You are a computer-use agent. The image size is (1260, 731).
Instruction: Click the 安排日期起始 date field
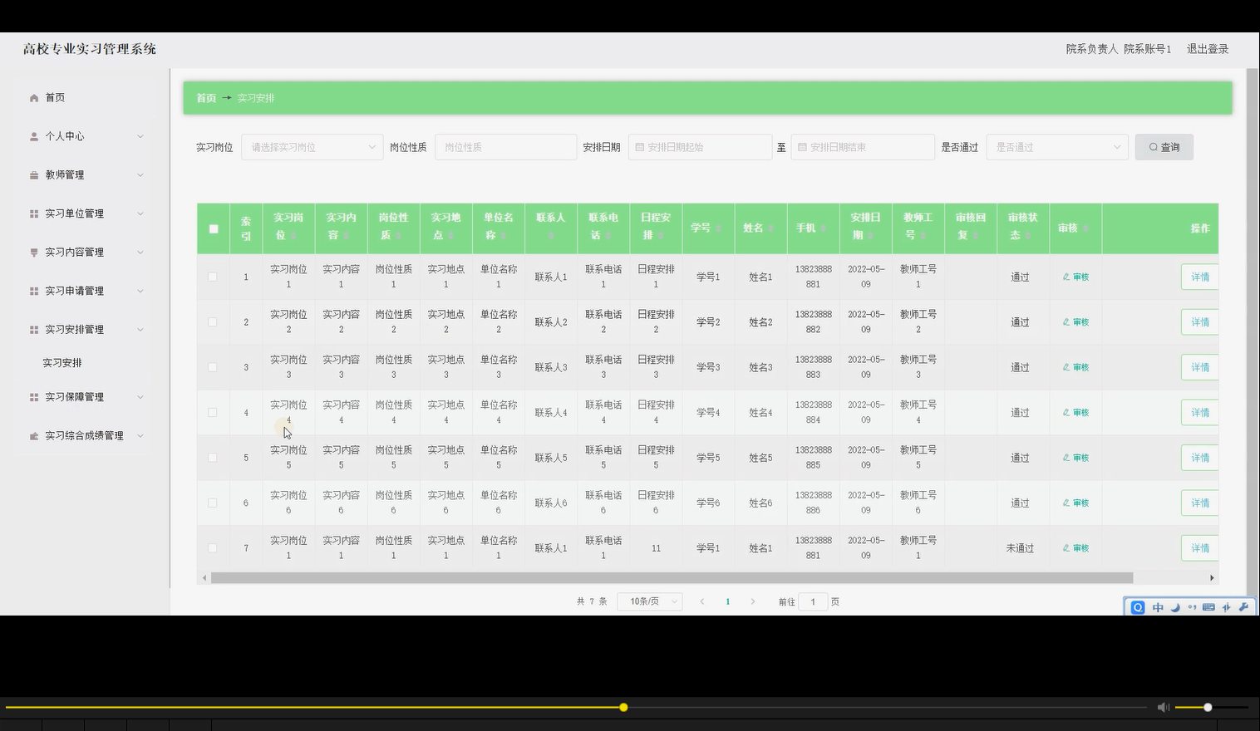pos(700,147)
